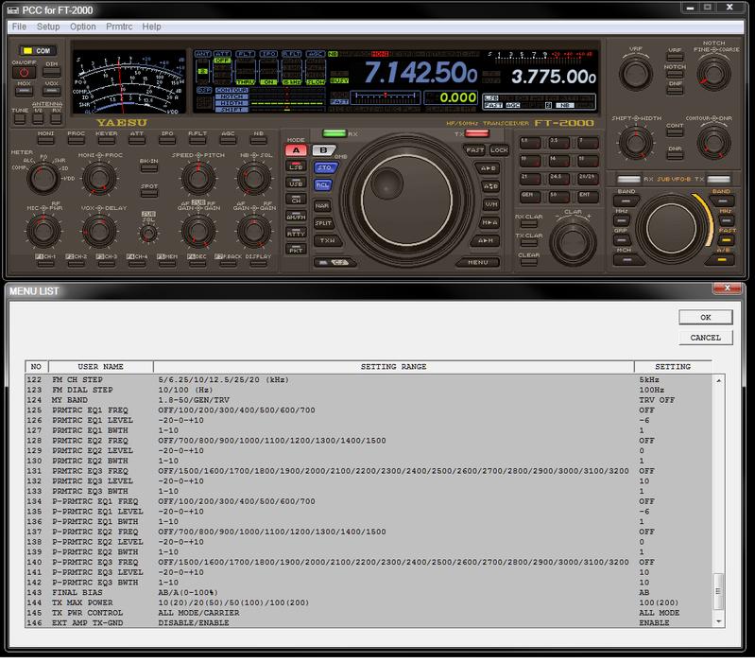Select VFO-A mode button A

point(296,150)
